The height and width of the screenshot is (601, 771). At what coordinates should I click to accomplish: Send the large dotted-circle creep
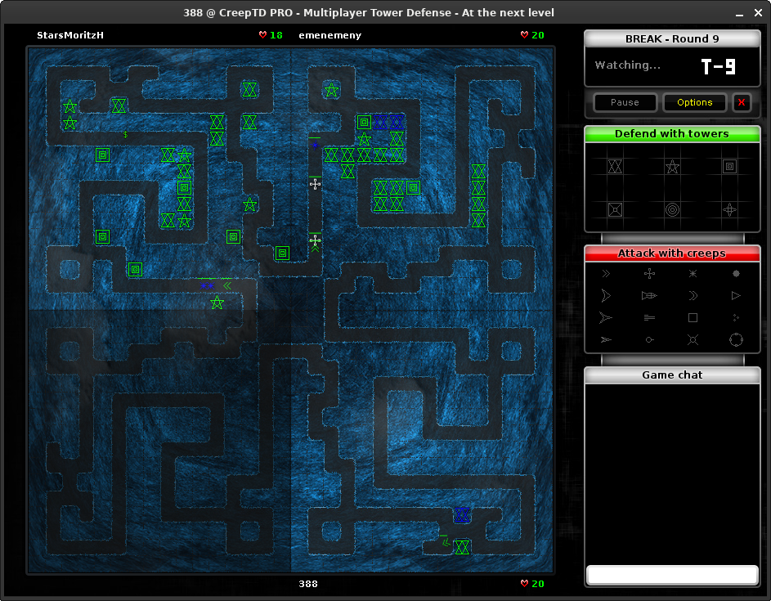pos(736,339)
